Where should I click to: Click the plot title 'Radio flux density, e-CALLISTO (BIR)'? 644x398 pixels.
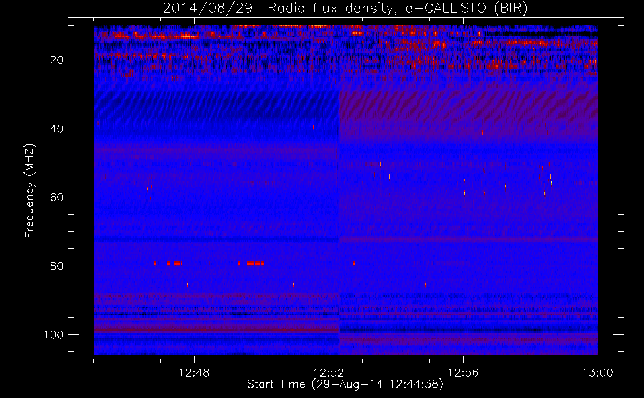[397, 8]
